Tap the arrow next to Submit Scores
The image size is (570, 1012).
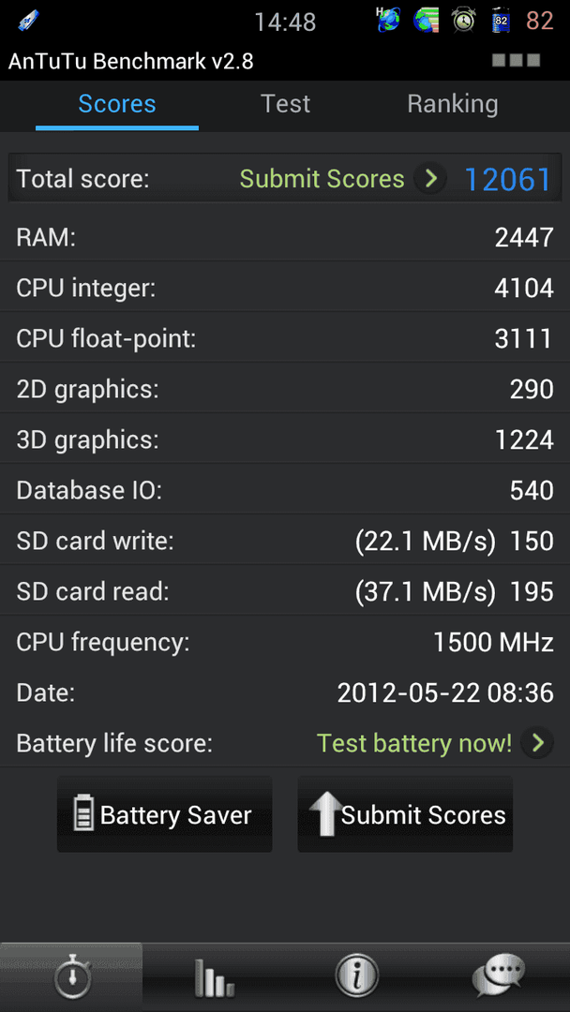pyautogui.click(x=430, y=179)
